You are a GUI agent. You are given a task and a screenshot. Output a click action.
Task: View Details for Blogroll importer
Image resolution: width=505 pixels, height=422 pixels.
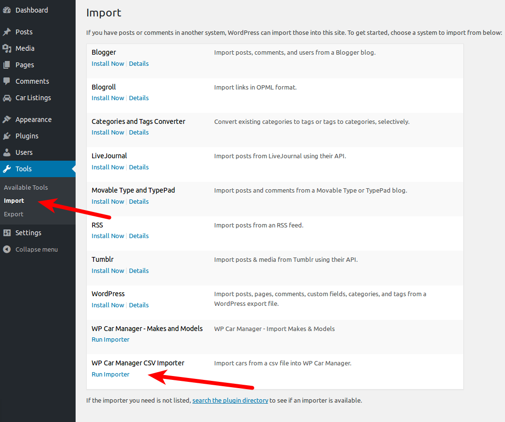coord(139,98)
